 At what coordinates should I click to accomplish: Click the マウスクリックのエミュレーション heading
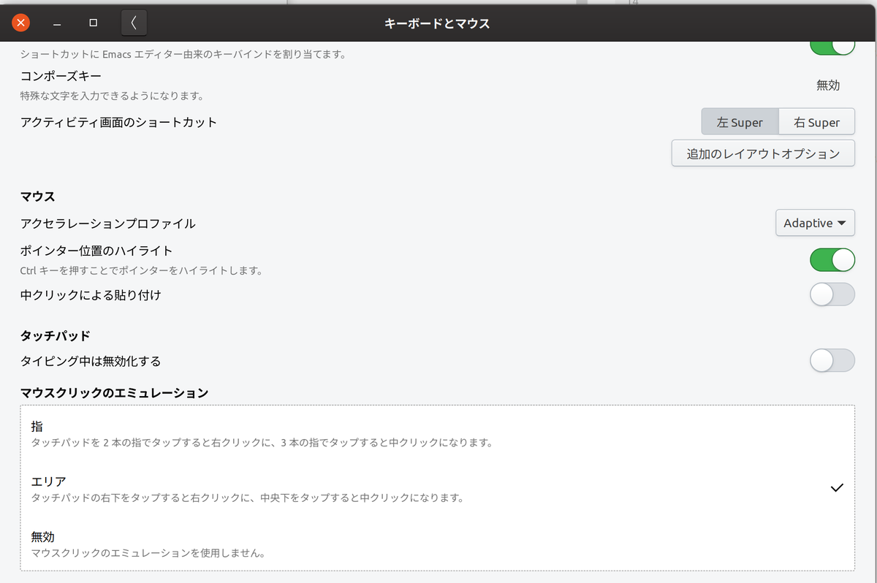(x=115, y=393)
